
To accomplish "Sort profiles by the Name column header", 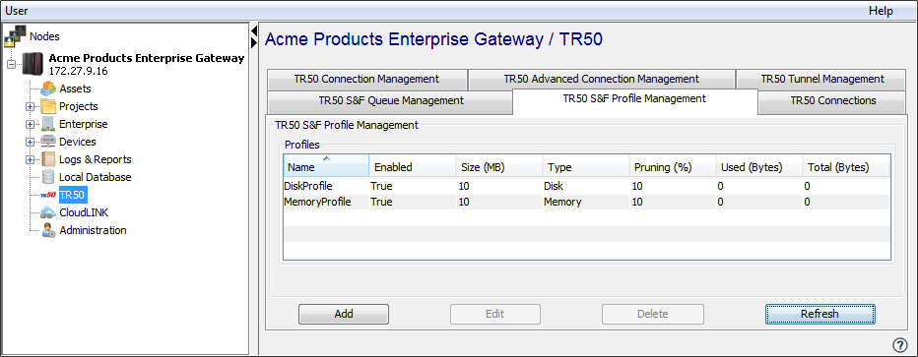I will (326, 166).
